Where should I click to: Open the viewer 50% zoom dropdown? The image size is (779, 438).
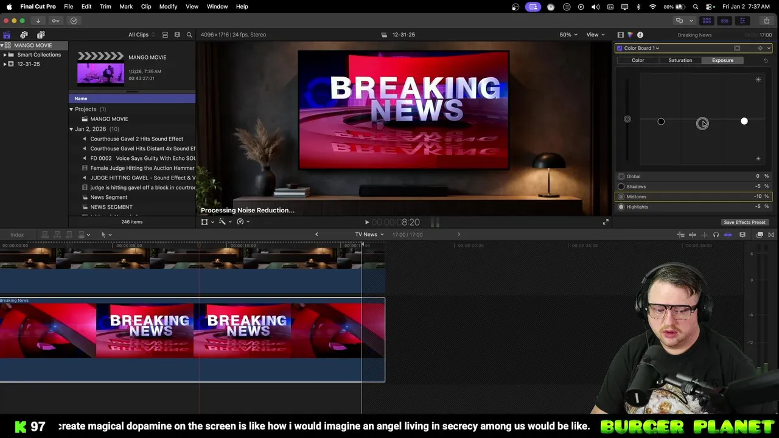(x=569, y=35)
